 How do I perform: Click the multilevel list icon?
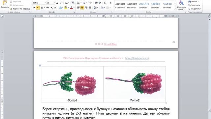[x=90, y=3]
